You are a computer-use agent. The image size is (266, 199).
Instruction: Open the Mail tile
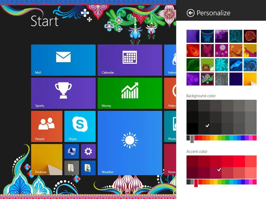click(x=63, y=60)
